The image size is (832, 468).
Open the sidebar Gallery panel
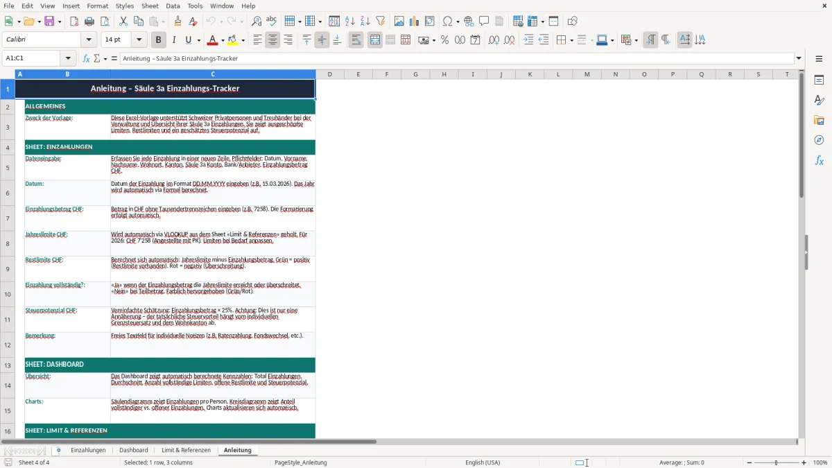819,120
